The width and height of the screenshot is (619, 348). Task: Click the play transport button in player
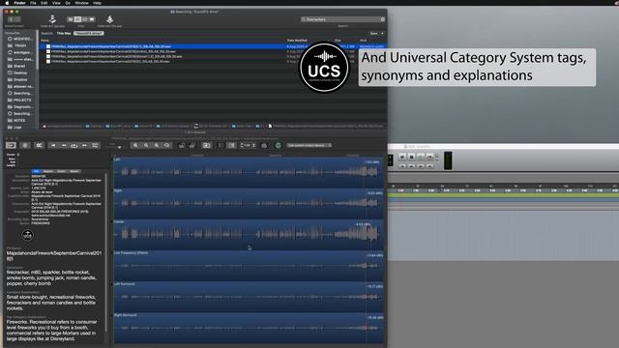tap(74, 145)
